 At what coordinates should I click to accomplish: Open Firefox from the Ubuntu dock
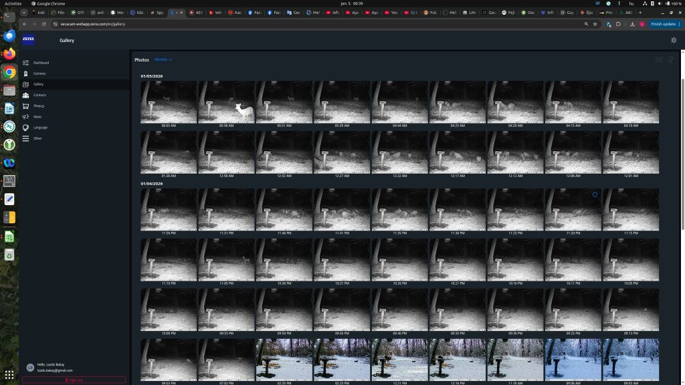coord(9,53)
